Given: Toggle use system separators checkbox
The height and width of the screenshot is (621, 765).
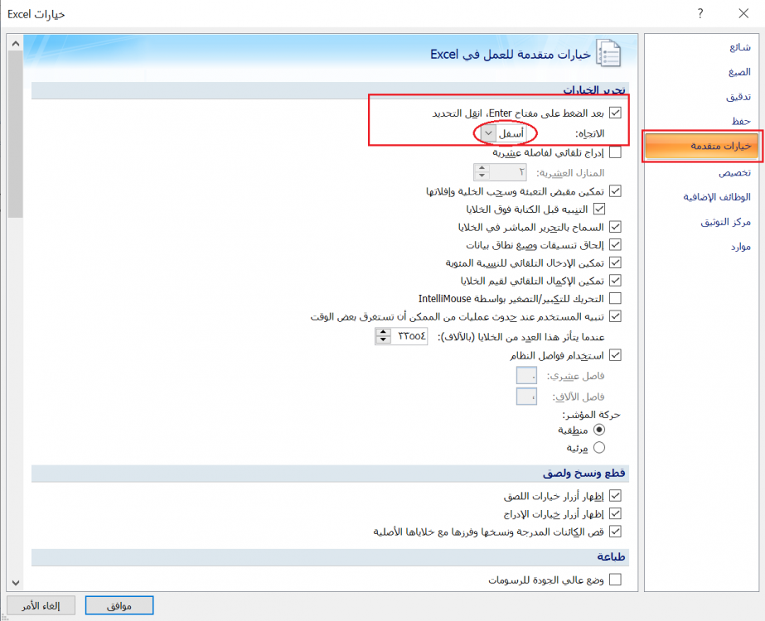Looking at the screenshot, I should point(615,355).
